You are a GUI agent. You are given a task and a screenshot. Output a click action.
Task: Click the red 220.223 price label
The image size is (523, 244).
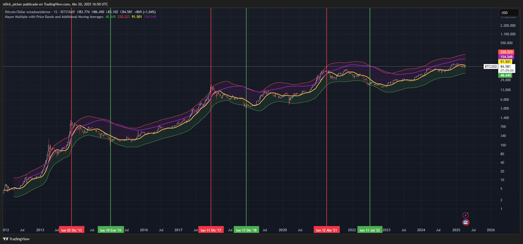506,52
